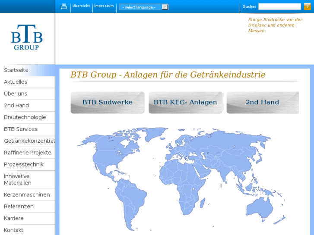Open the select language dropdown
The width and height of the screenshot is (314, 235).
tap(143, 7)
